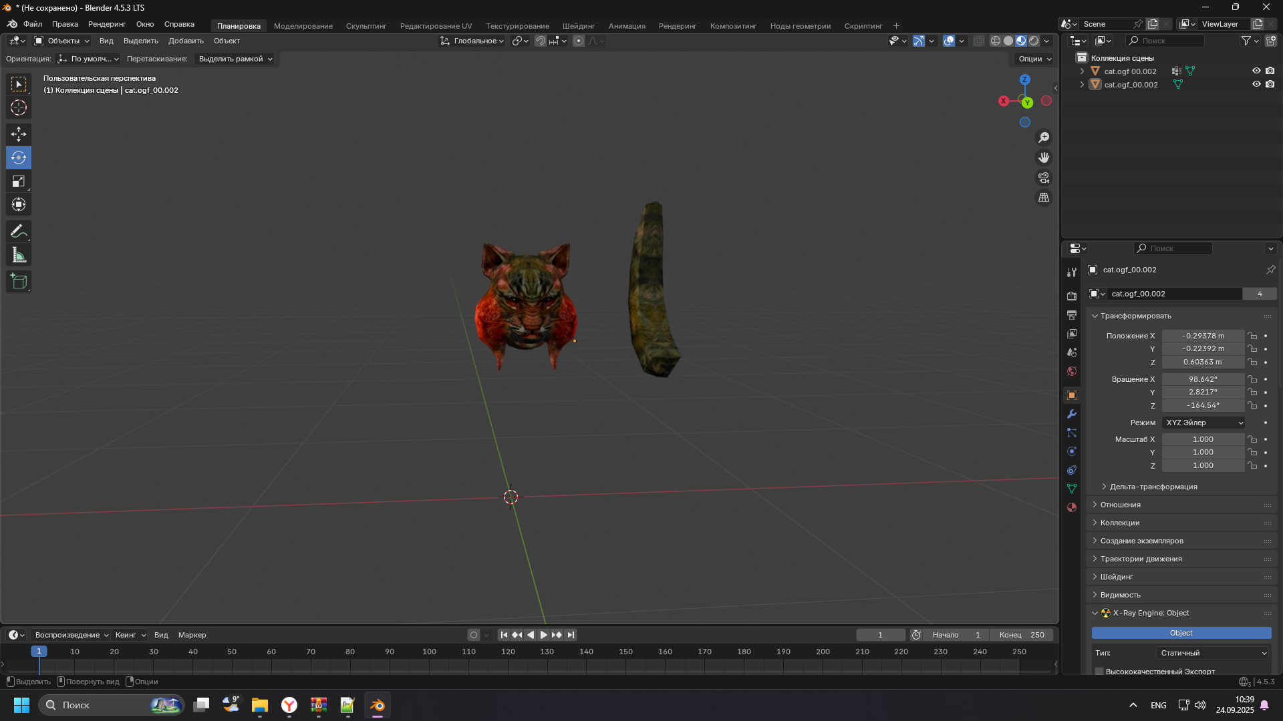The width and height of the screenshot is (1283, 721).
Task: Click Положение X value field
Action: pyautogui.click(x=1203, y=336)
